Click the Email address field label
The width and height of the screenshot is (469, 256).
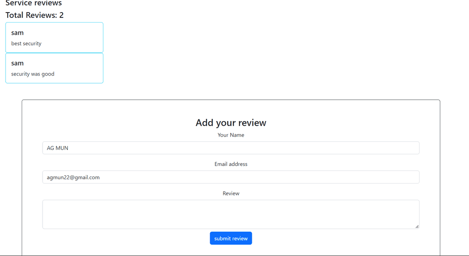[x=231, y=164]
